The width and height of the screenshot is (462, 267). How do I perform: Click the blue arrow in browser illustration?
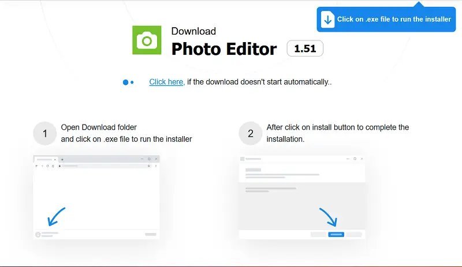(x=56, y=216)
